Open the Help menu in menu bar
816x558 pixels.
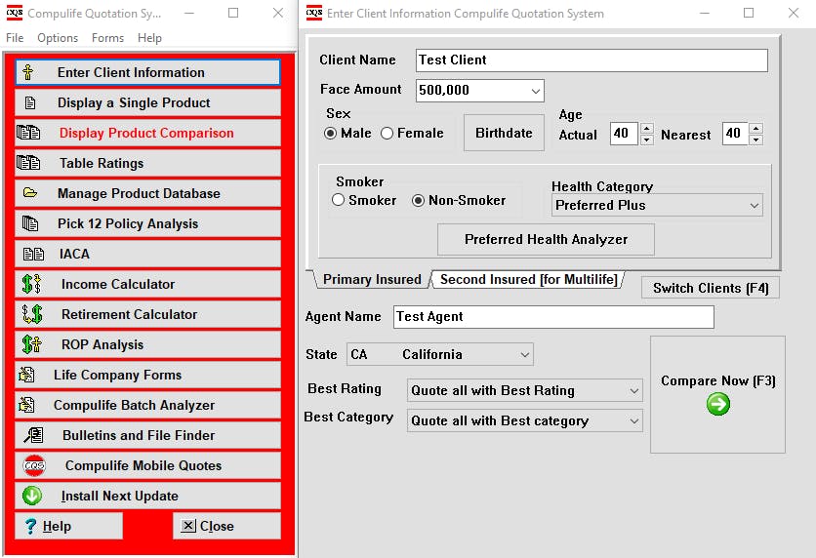pyautogui.click(x=149, y=38)
